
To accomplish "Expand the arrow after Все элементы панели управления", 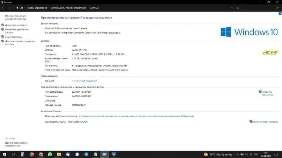I will (x=88, y=8).
